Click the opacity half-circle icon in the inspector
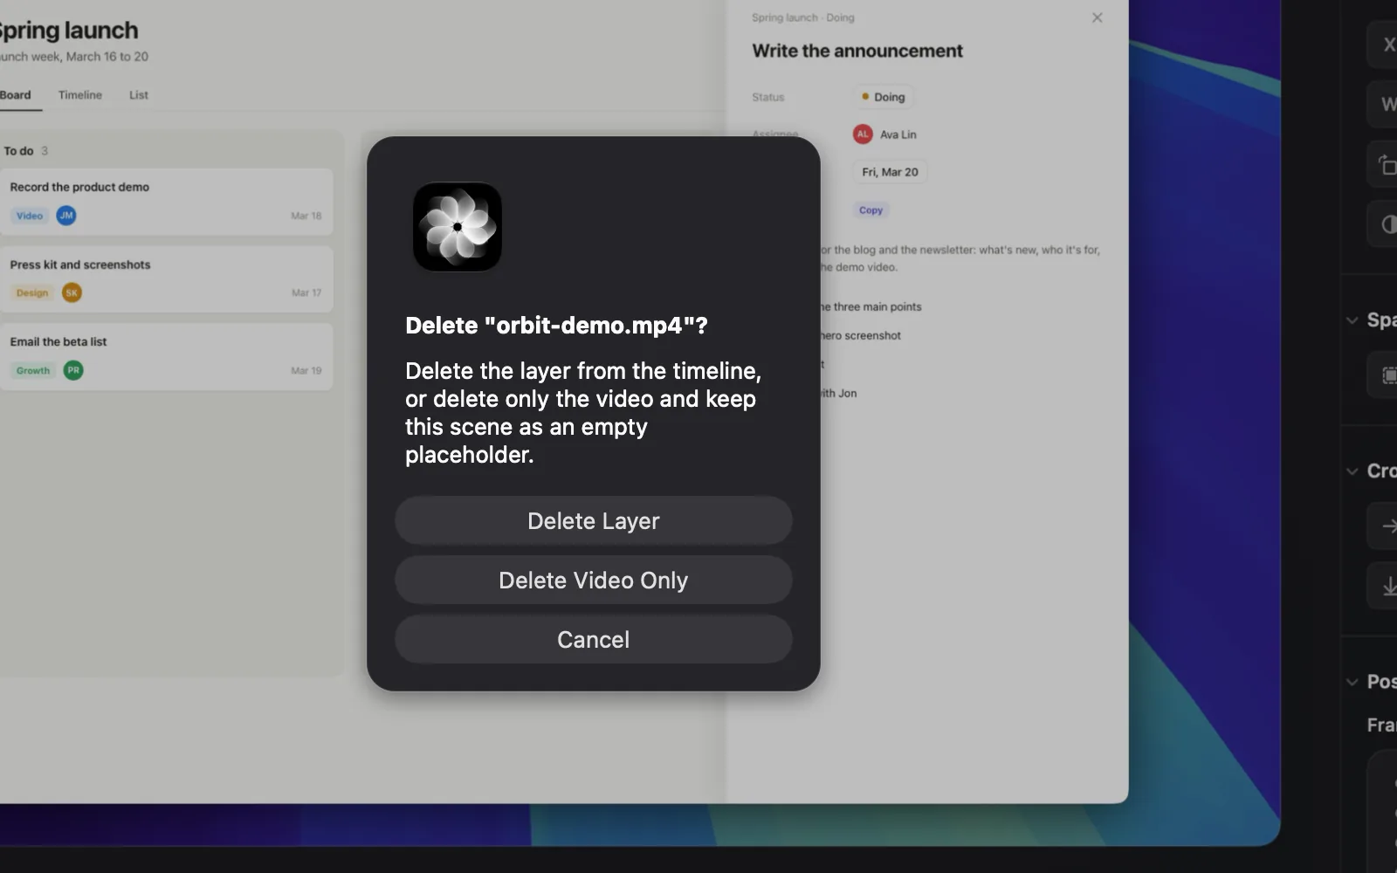The width and height of the screenshot is (1397, 873). pos(1388,224)
